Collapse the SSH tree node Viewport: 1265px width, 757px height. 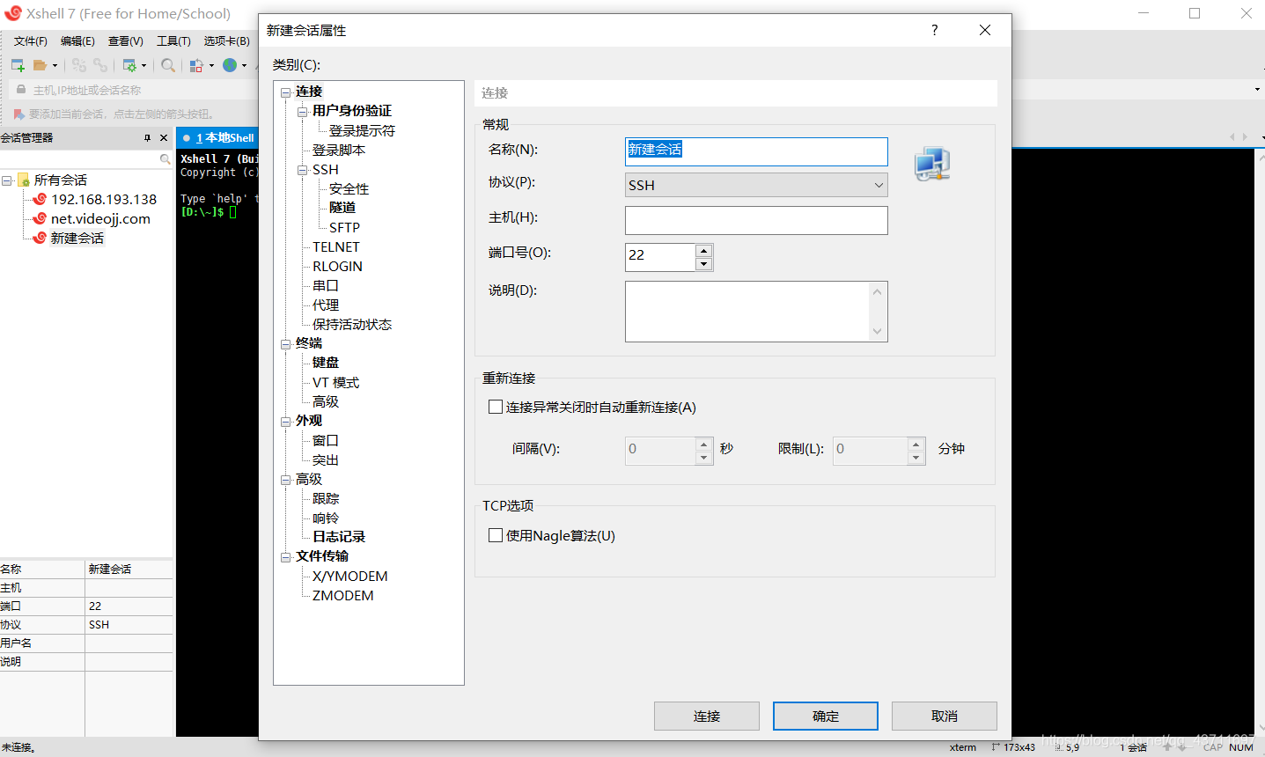click(x=303, y=170)
